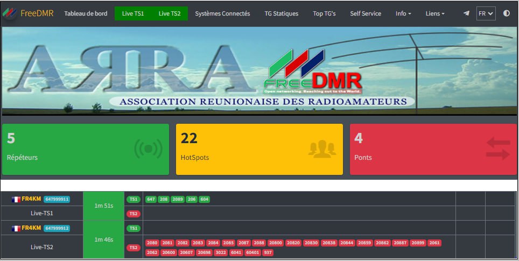Click talkgroup badge 20800
Viewport: 519px width, 261px height.
pos(276,243)
